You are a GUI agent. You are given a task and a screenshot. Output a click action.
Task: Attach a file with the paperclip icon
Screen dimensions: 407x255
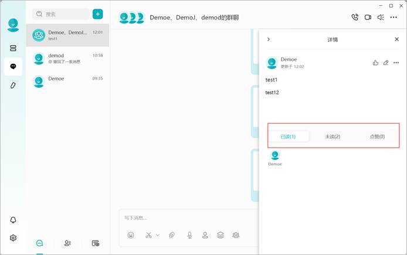[172, 235]
